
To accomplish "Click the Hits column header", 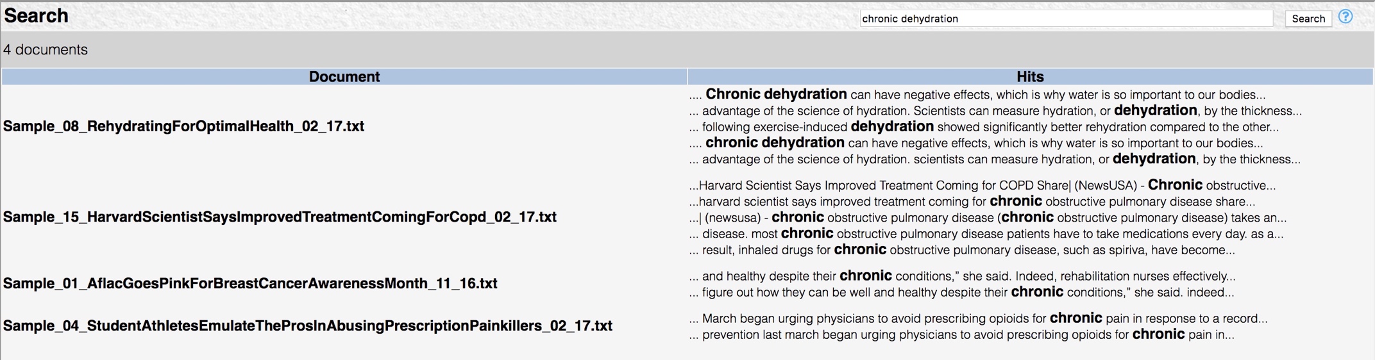I will point(1030,77).
